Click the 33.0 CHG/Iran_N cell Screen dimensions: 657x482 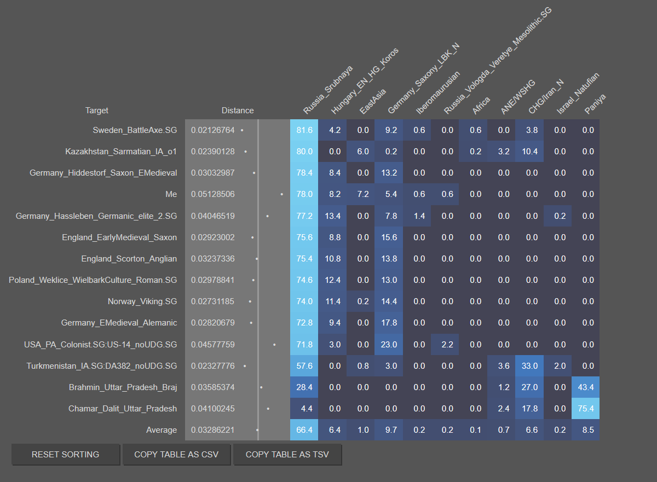529,366
